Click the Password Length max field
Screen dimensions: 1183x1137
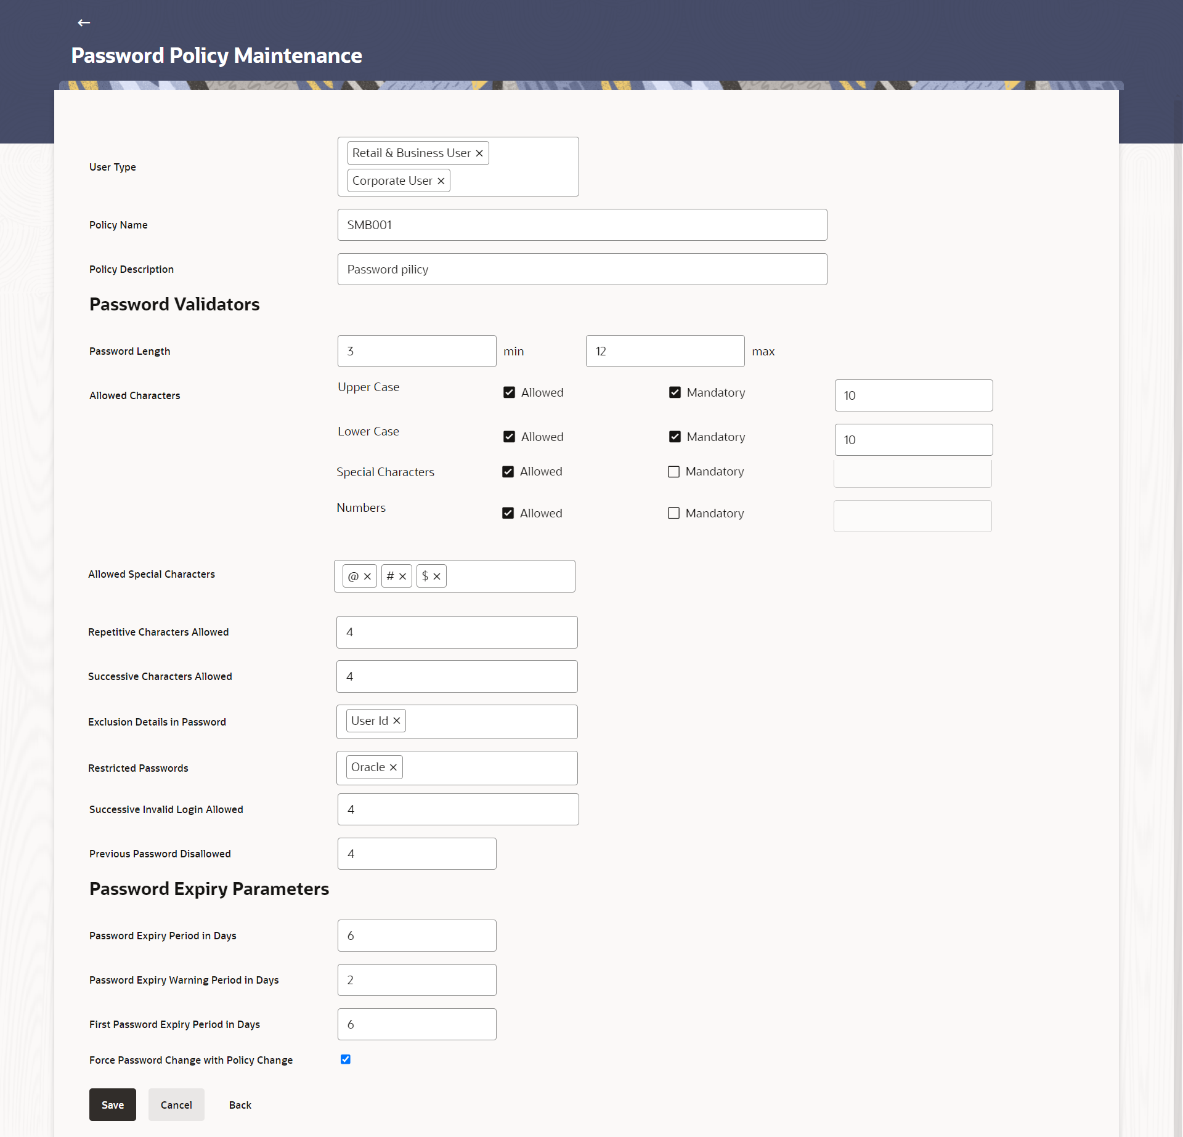[665, 351]
